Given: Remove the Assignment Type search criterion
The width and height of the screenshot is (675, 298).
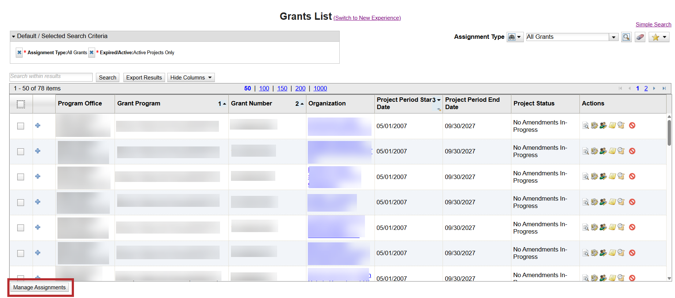Looking at the screenshot, I should (19, 52).
